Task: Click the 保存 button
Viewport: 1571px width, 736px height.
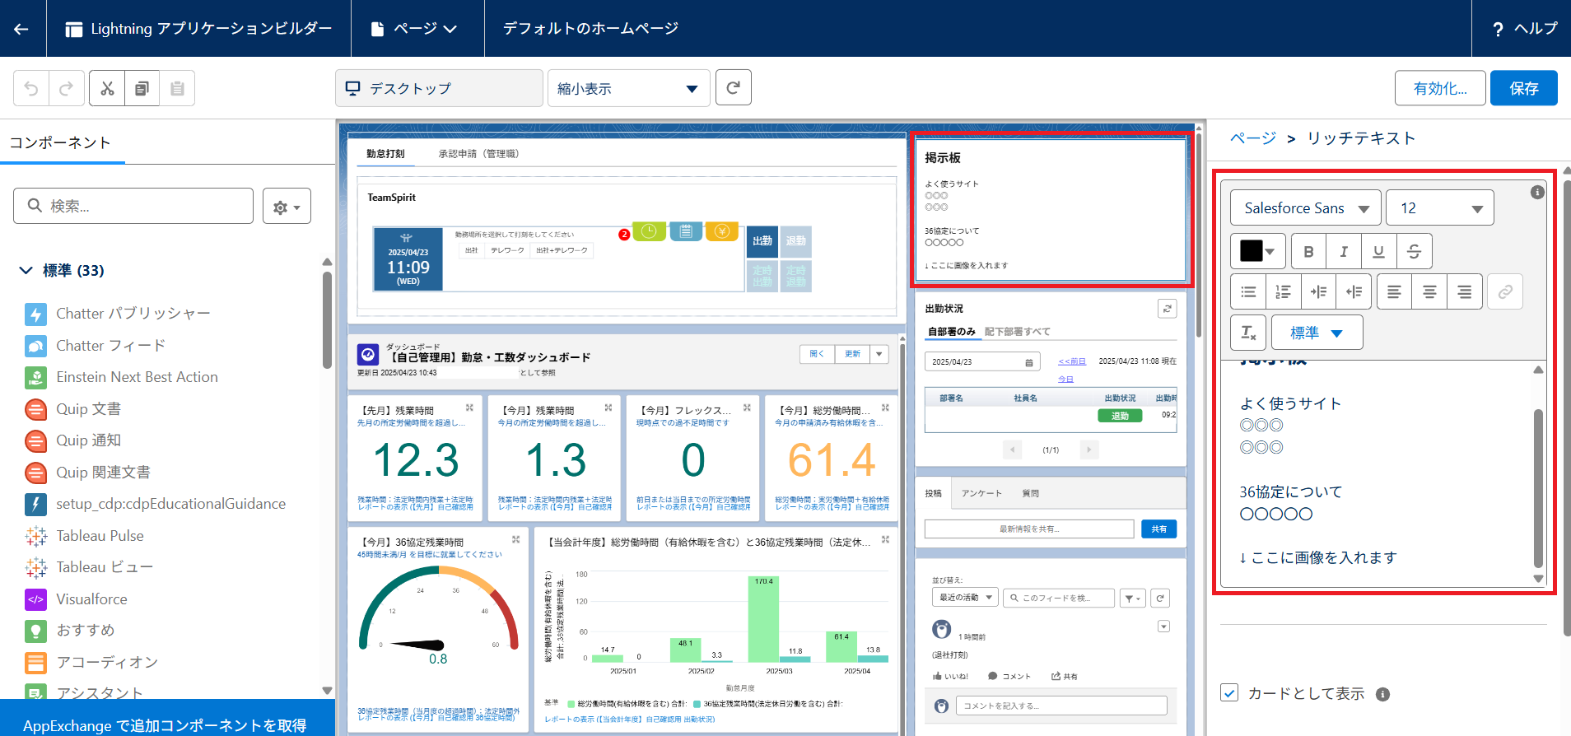Action: [x=1523, y=88]
